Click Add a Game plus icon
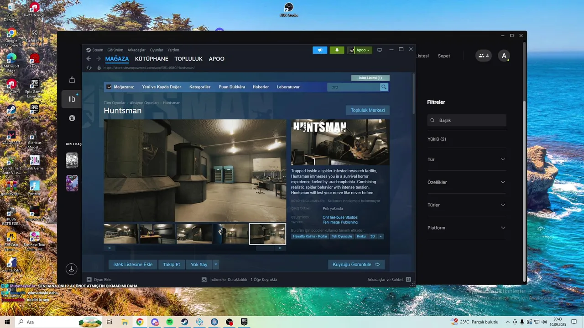Viewport: 584px width, 328px height. [89, 280]
